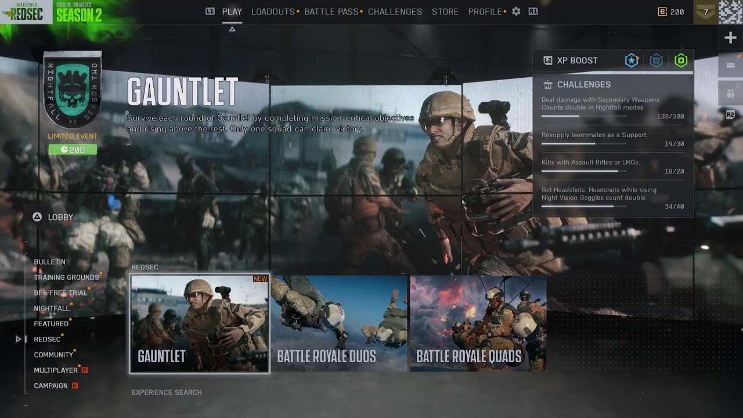743x418 pixels.
Task: Go to the CHALLENGES tab in top bar
Action: 395,12
